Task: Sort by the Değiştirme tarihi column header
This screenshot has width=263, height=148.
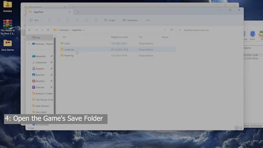Action: (120, 37)
